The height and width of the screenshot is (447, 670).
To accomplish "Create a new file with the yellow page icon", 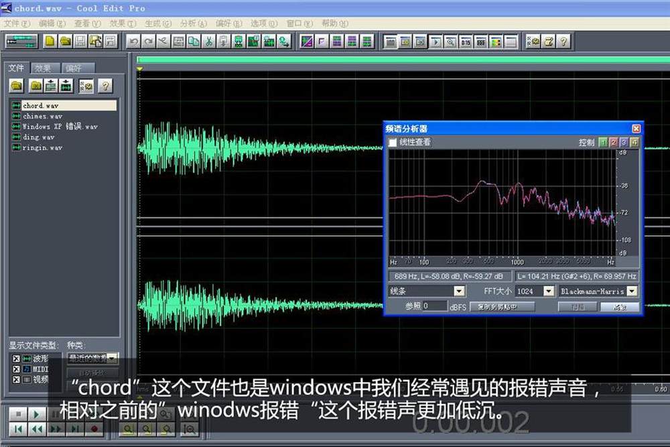I will [x=50, y=42].
